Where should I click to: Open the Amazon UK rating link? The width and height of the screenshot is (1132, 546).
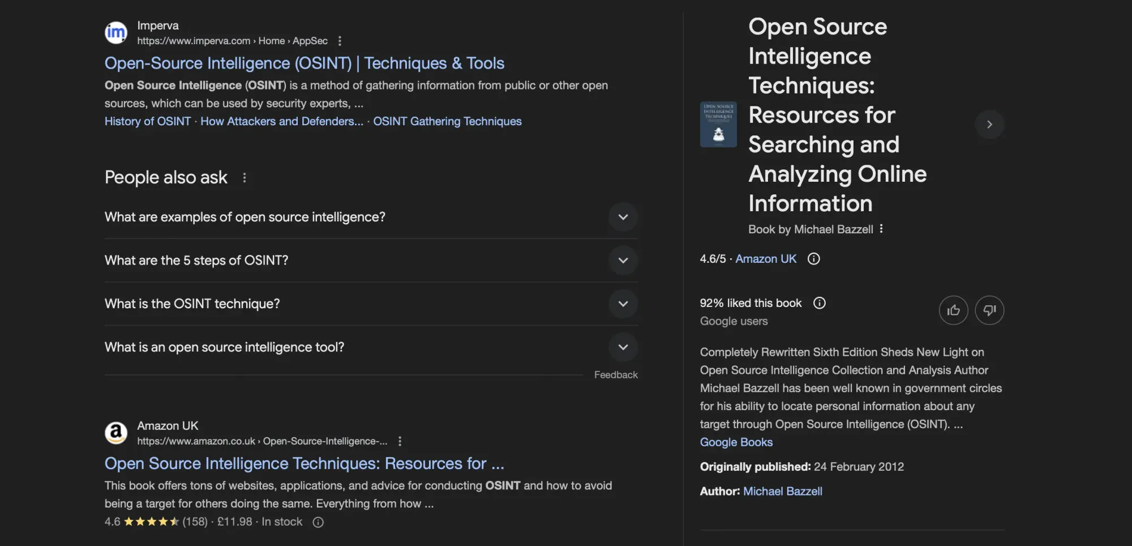coord(766,259)
